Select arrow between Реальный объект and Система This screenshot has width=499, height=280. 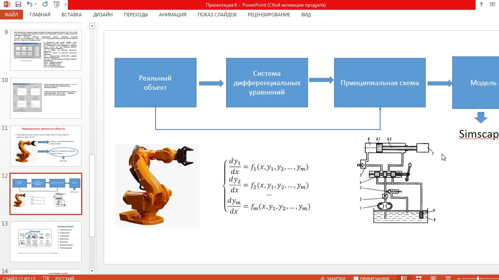[x=211, y=83]
